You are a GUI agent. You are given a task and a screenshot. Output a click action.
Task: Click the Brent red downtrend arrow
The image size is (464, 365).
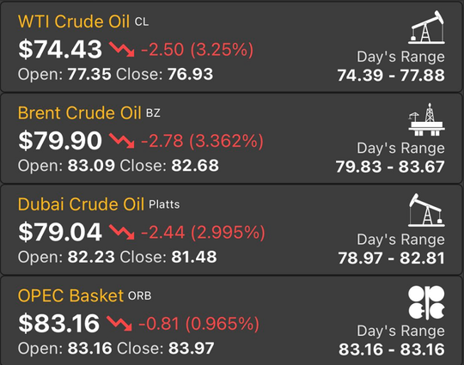[x=122, y=141]
